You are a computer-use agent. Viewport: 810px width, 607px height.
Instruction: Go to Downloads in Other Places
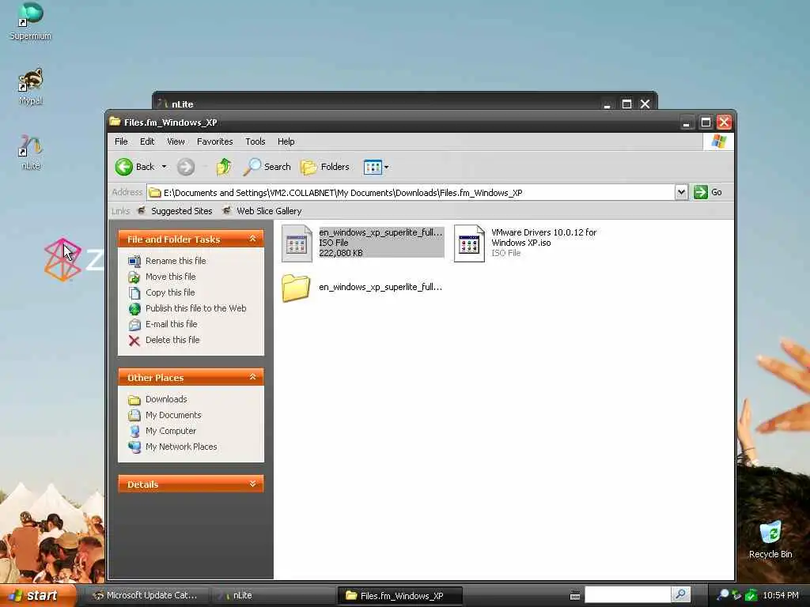click(x=166, y=399)
